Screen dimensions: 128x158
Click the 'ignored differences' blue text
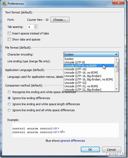[x=73, y=141]
